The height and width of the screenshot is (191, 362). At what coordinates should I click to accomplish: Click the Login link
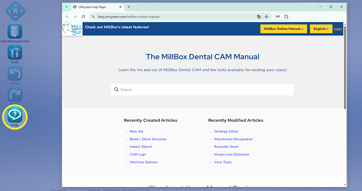(338, 29)
